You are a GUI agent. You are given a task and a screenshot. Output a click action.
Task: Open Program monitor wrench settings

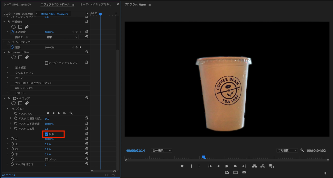302,150
